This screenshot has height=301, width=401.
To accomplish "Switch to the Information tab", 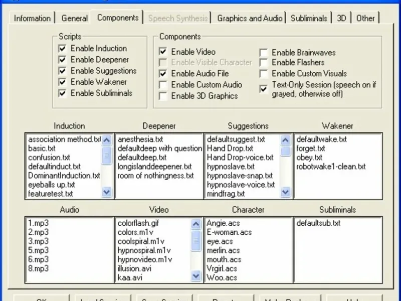I will (x=32, y=18).
